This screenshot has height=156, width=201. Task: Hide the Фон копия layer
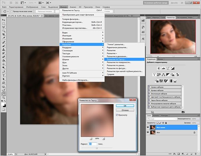(x=148, y=127)
